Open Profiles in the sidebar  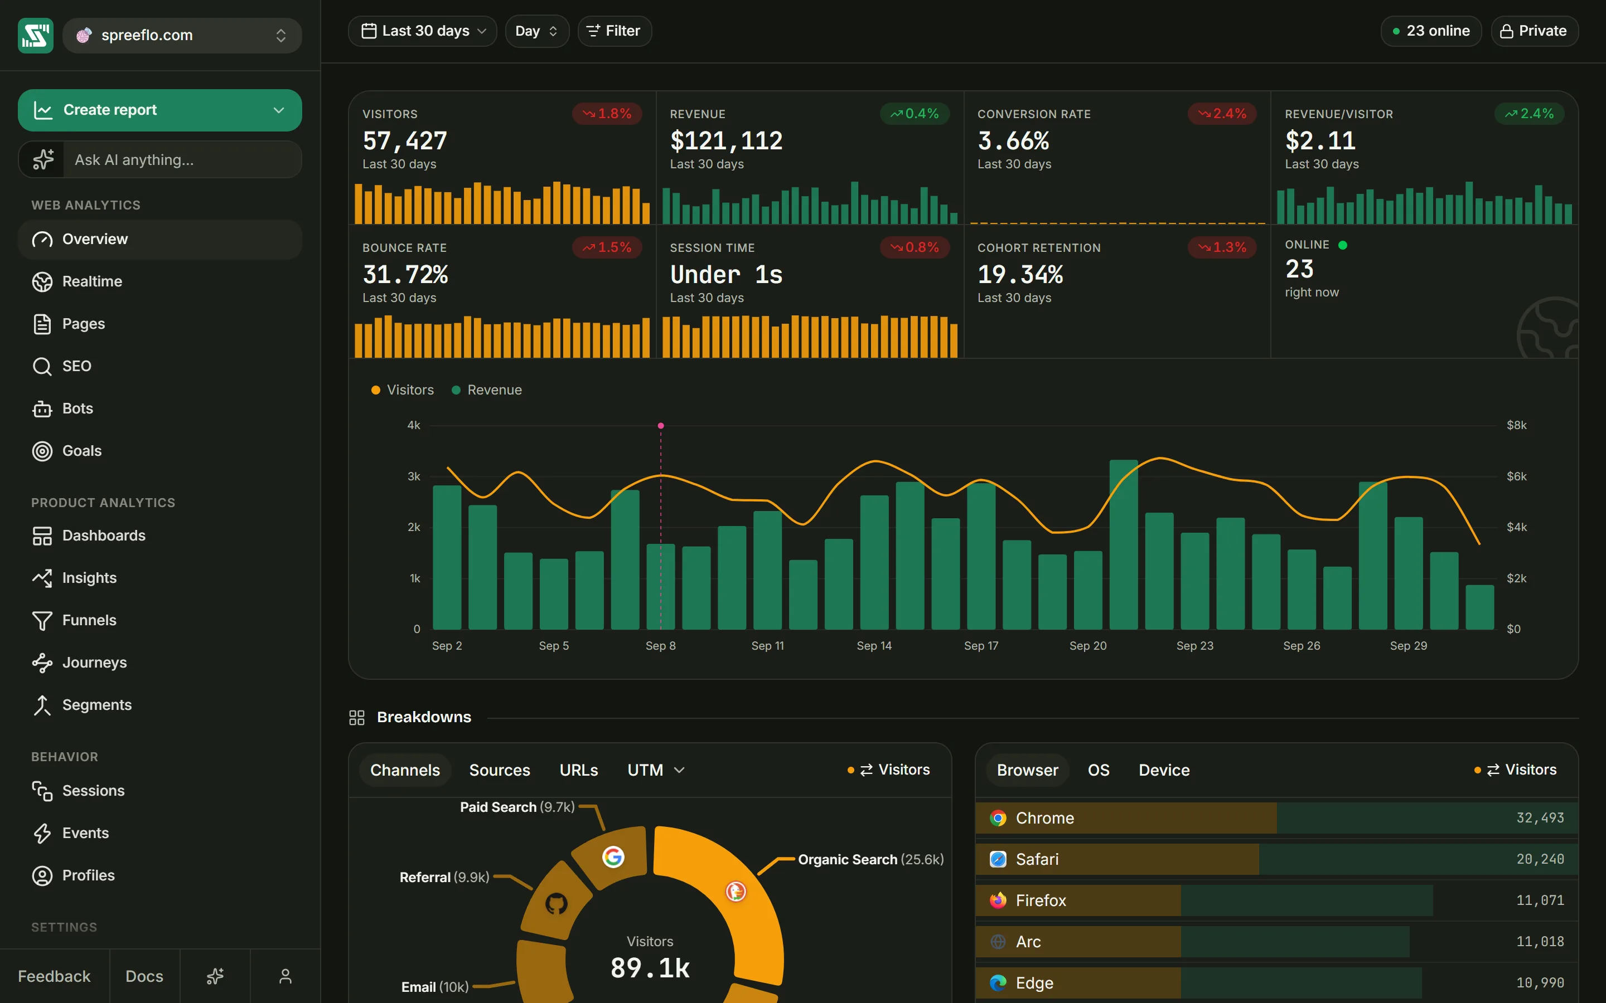point(160,875)
